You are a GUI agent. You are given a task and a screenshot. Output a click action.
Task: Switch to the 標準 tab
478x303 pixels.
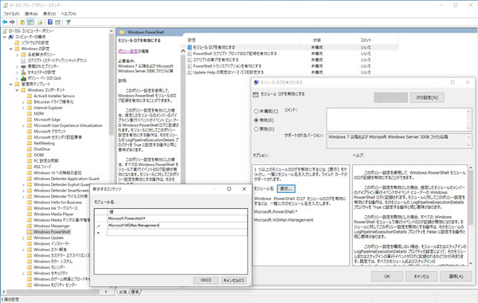(135, 292)
